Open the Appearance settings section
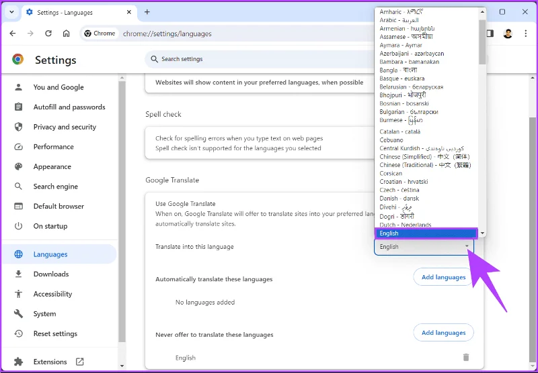The height and width of the screenshot is (373, 538). coord(52,166)
